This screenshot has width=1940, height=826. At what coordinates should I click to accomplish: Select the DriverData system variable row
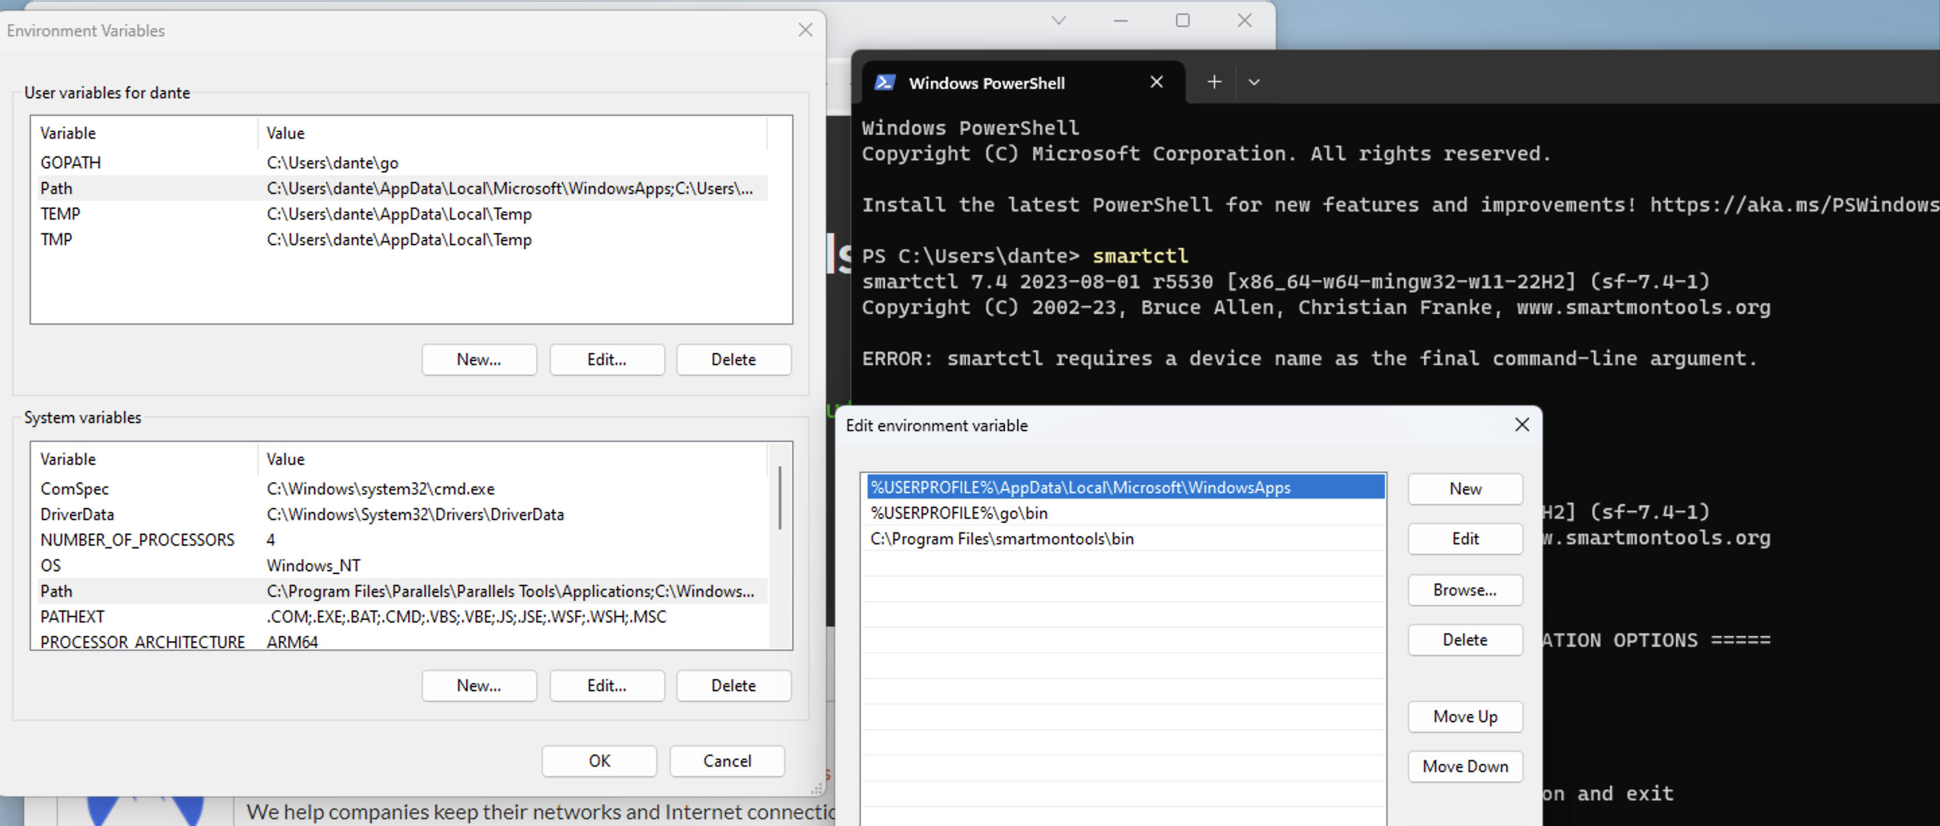(x=403, y=514)
